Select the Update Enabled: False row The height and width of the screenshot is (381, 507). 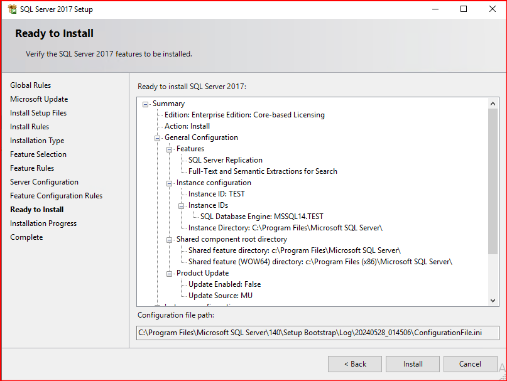coord(225,285)
